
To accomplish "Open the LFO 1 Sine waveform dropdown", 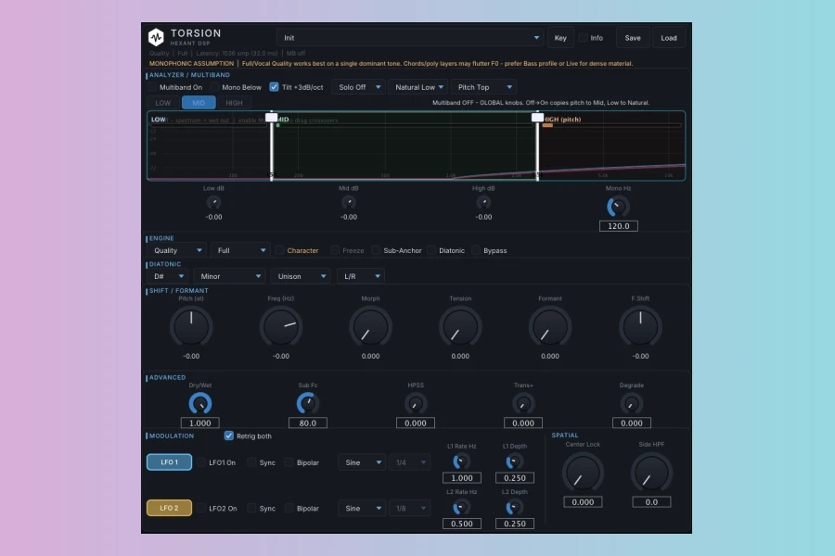I will pyautogui.click(x=362, y=462).
